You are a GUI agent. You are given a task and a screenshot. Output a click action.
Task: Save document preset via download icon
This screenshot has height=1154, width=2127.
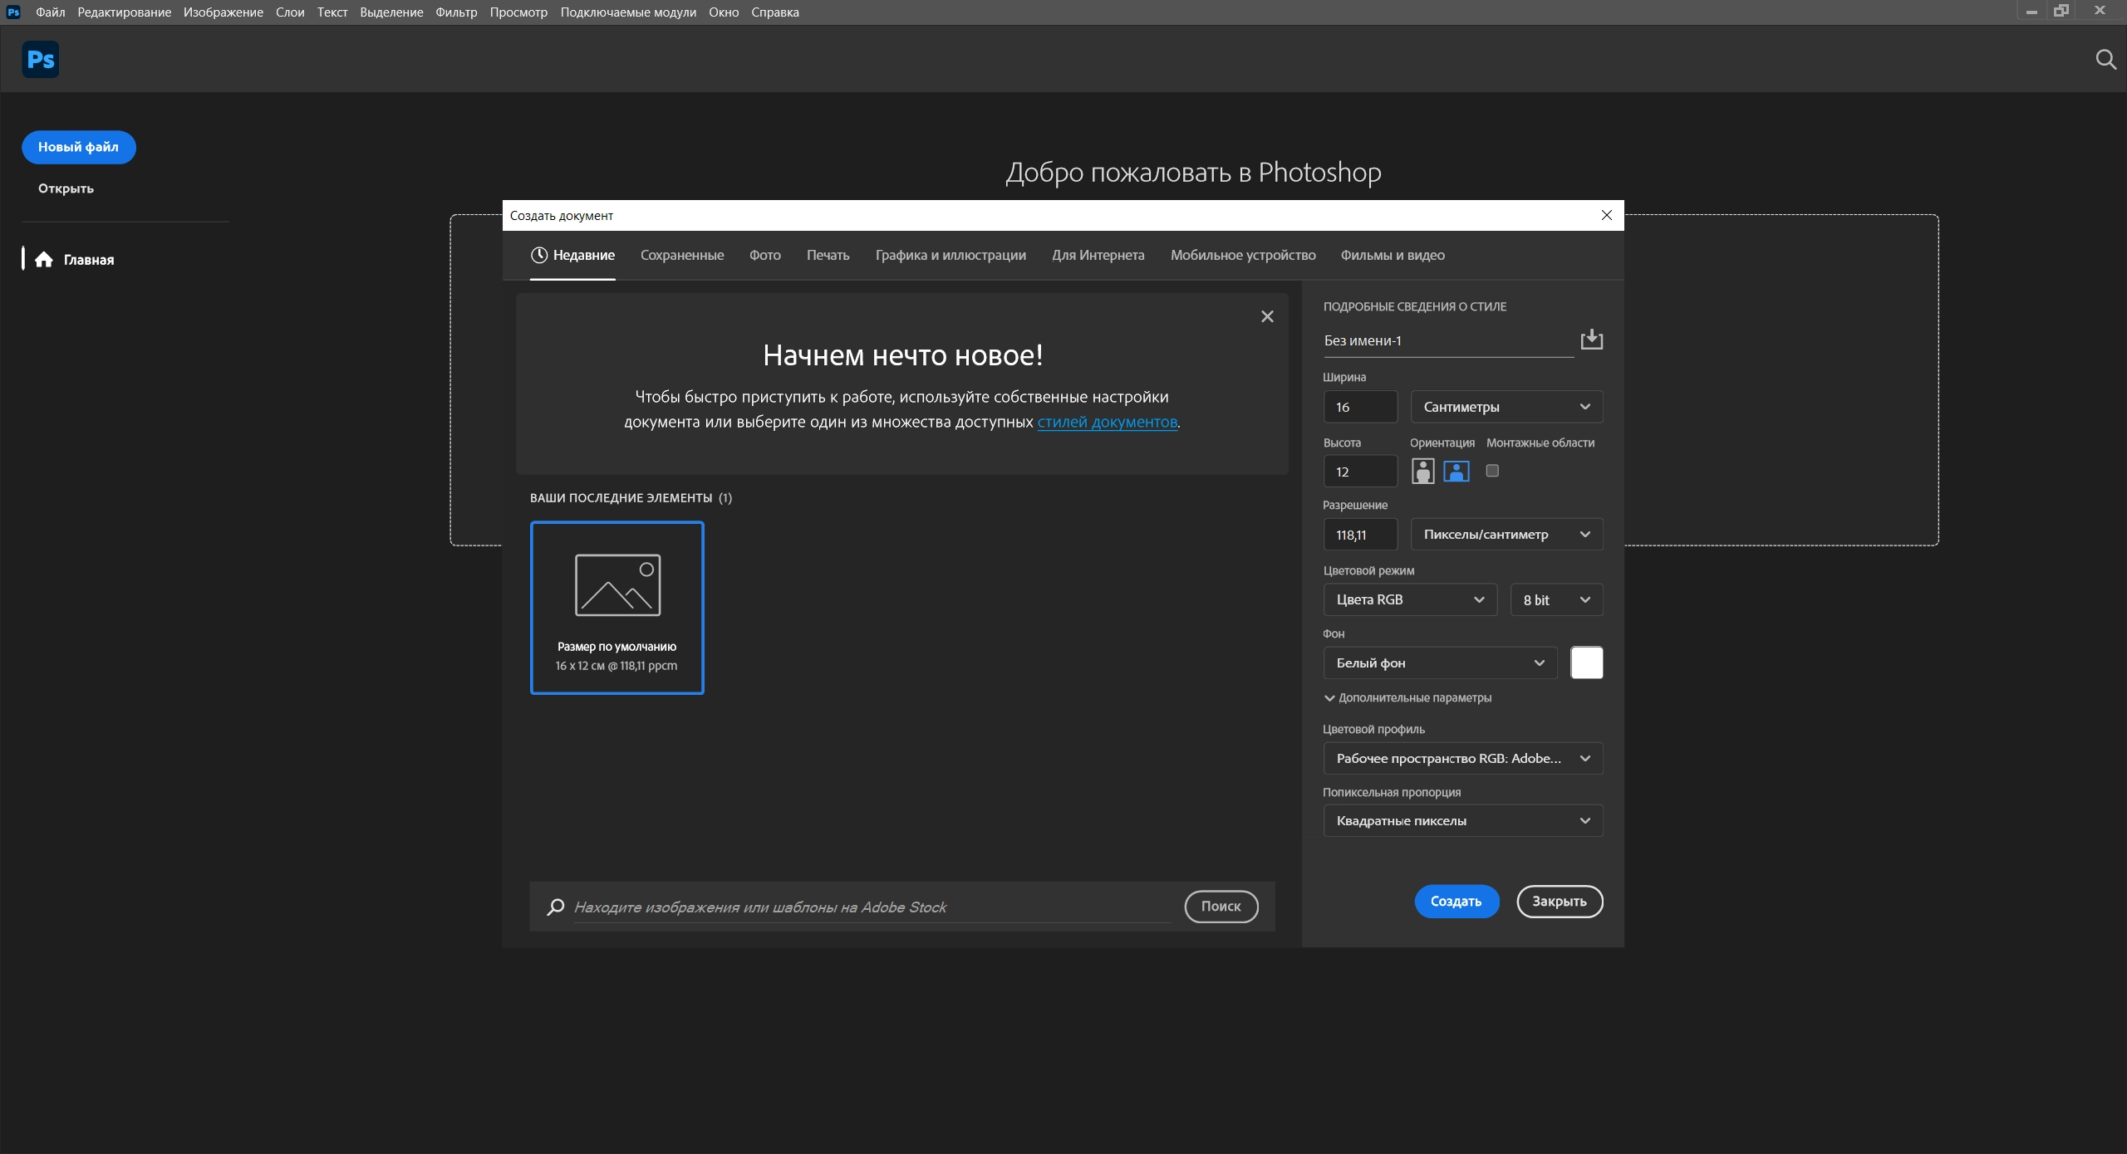1591,340
